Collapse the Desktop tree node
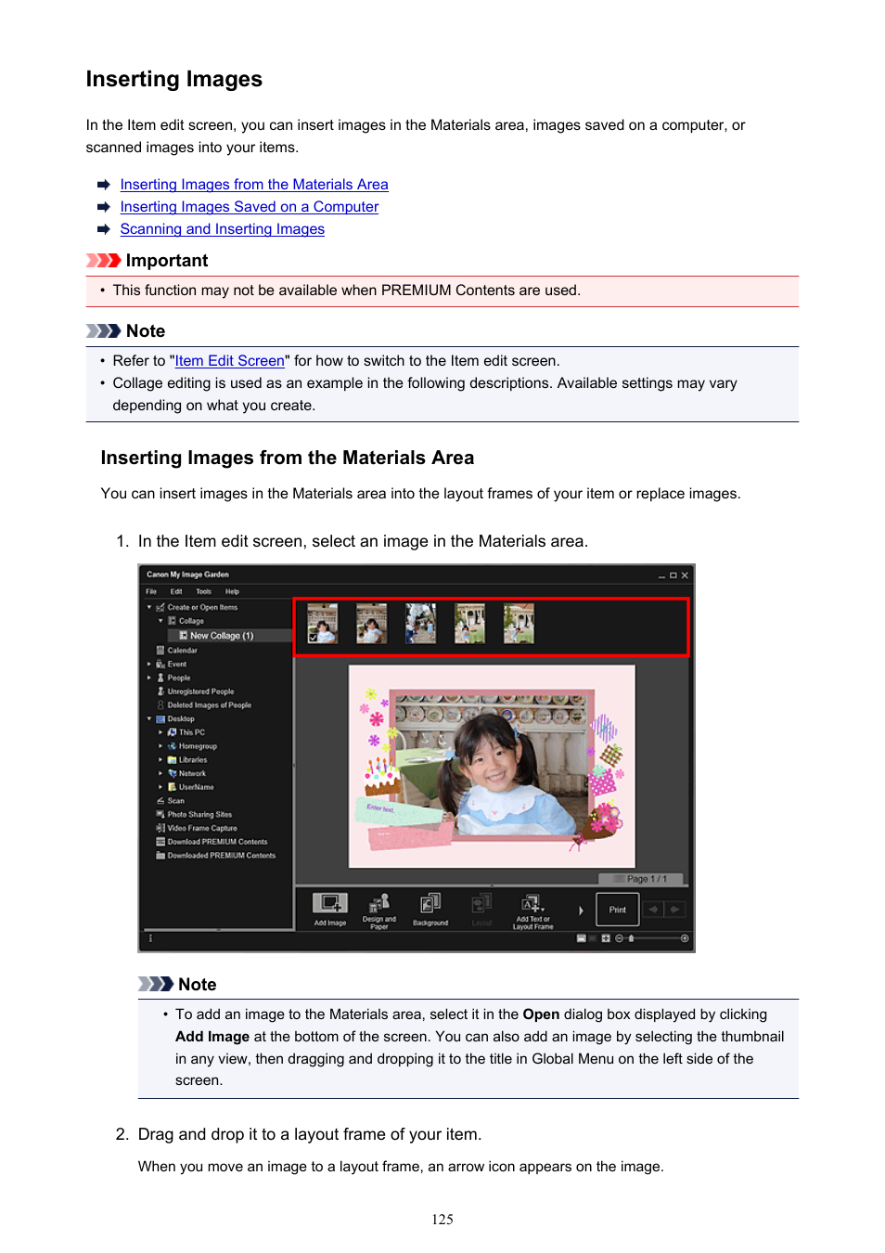885x1253 pixels. coord(149,718)
